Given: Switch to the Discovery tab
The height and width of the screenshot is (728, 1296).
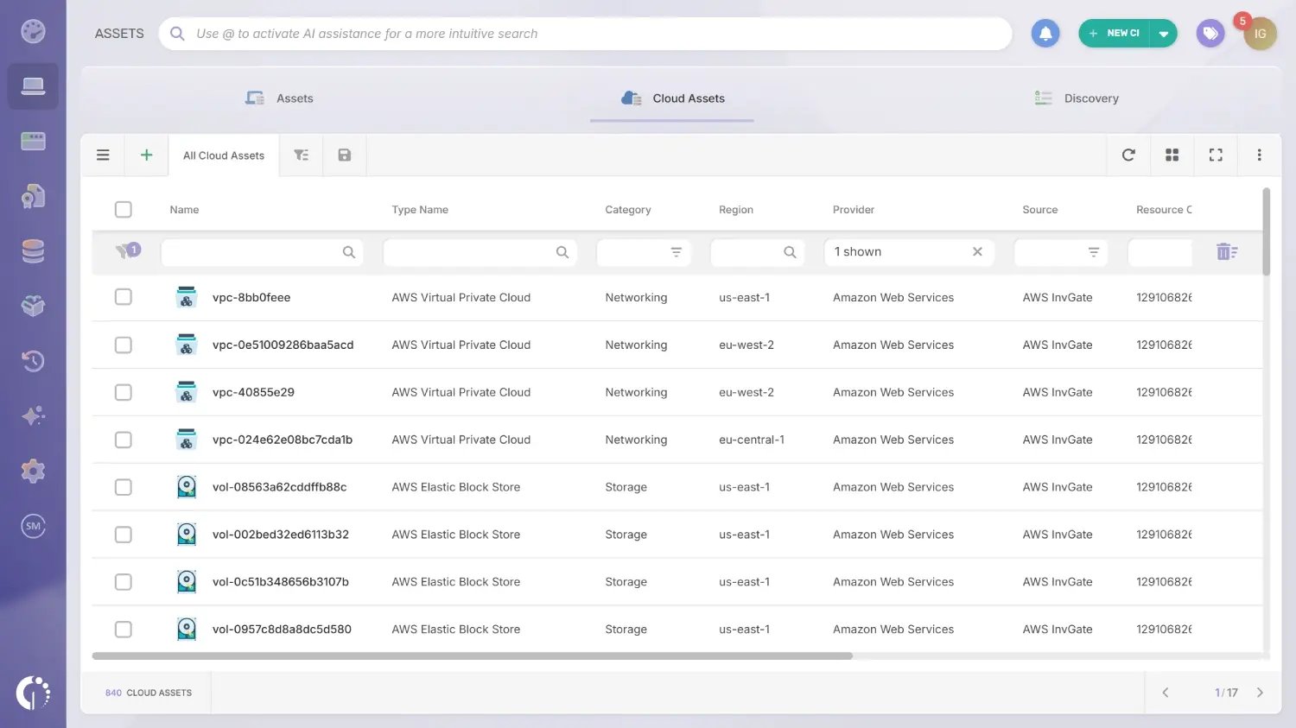Looking at the screenshot, I should pos(1077,98).
